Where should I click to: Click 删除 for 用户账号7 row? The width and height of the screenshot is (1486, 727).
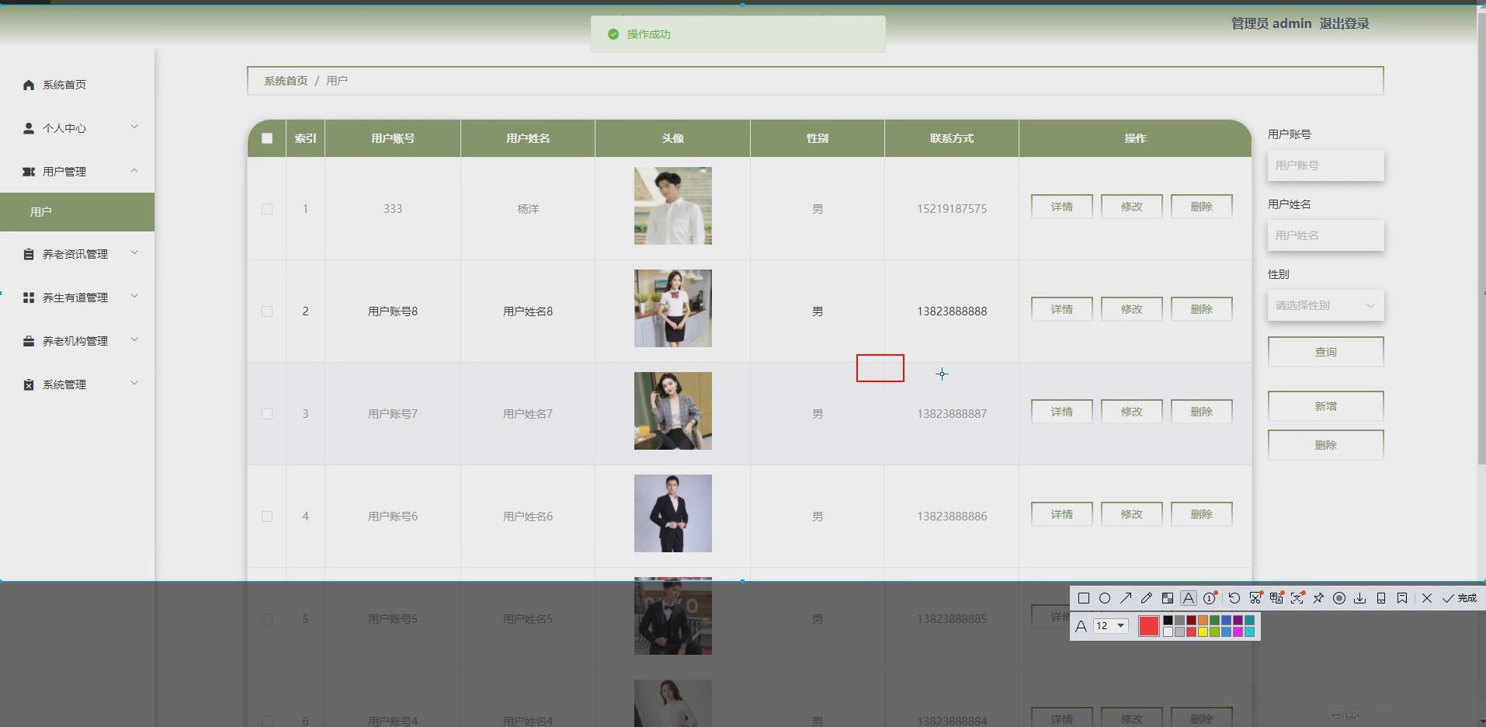click(x=1201, y=412)
